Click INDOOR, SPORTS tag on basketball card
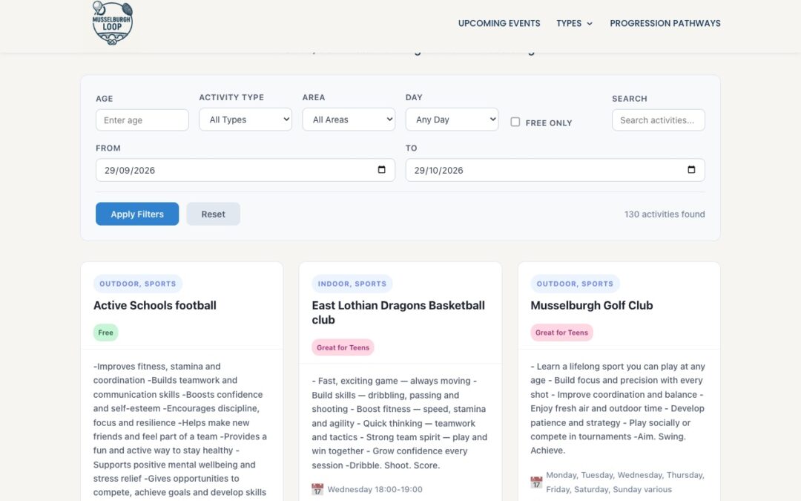The image size is (801, 501). coord(352,284)
